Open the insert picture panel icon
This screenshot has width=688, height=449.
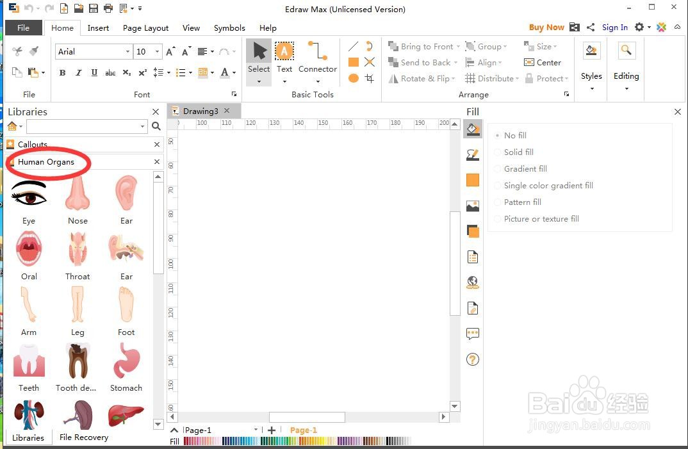point(473,206)
